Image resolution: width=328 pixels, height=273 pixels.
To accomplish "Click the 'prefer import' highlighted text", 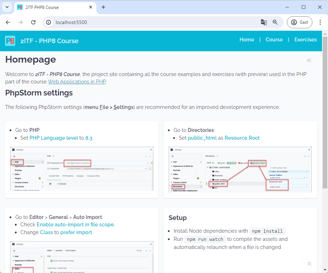I will (76, 232).
